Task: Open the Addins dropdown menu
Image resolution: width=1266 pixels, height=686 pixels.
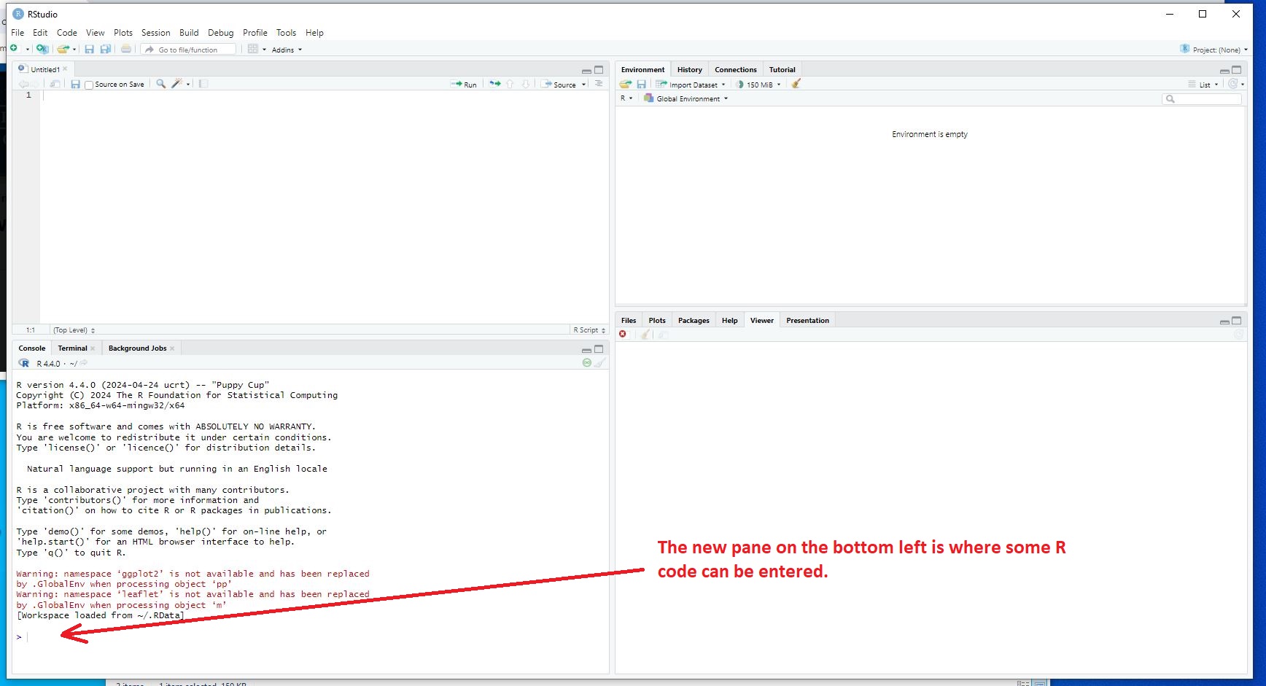Action: [286, 50]
